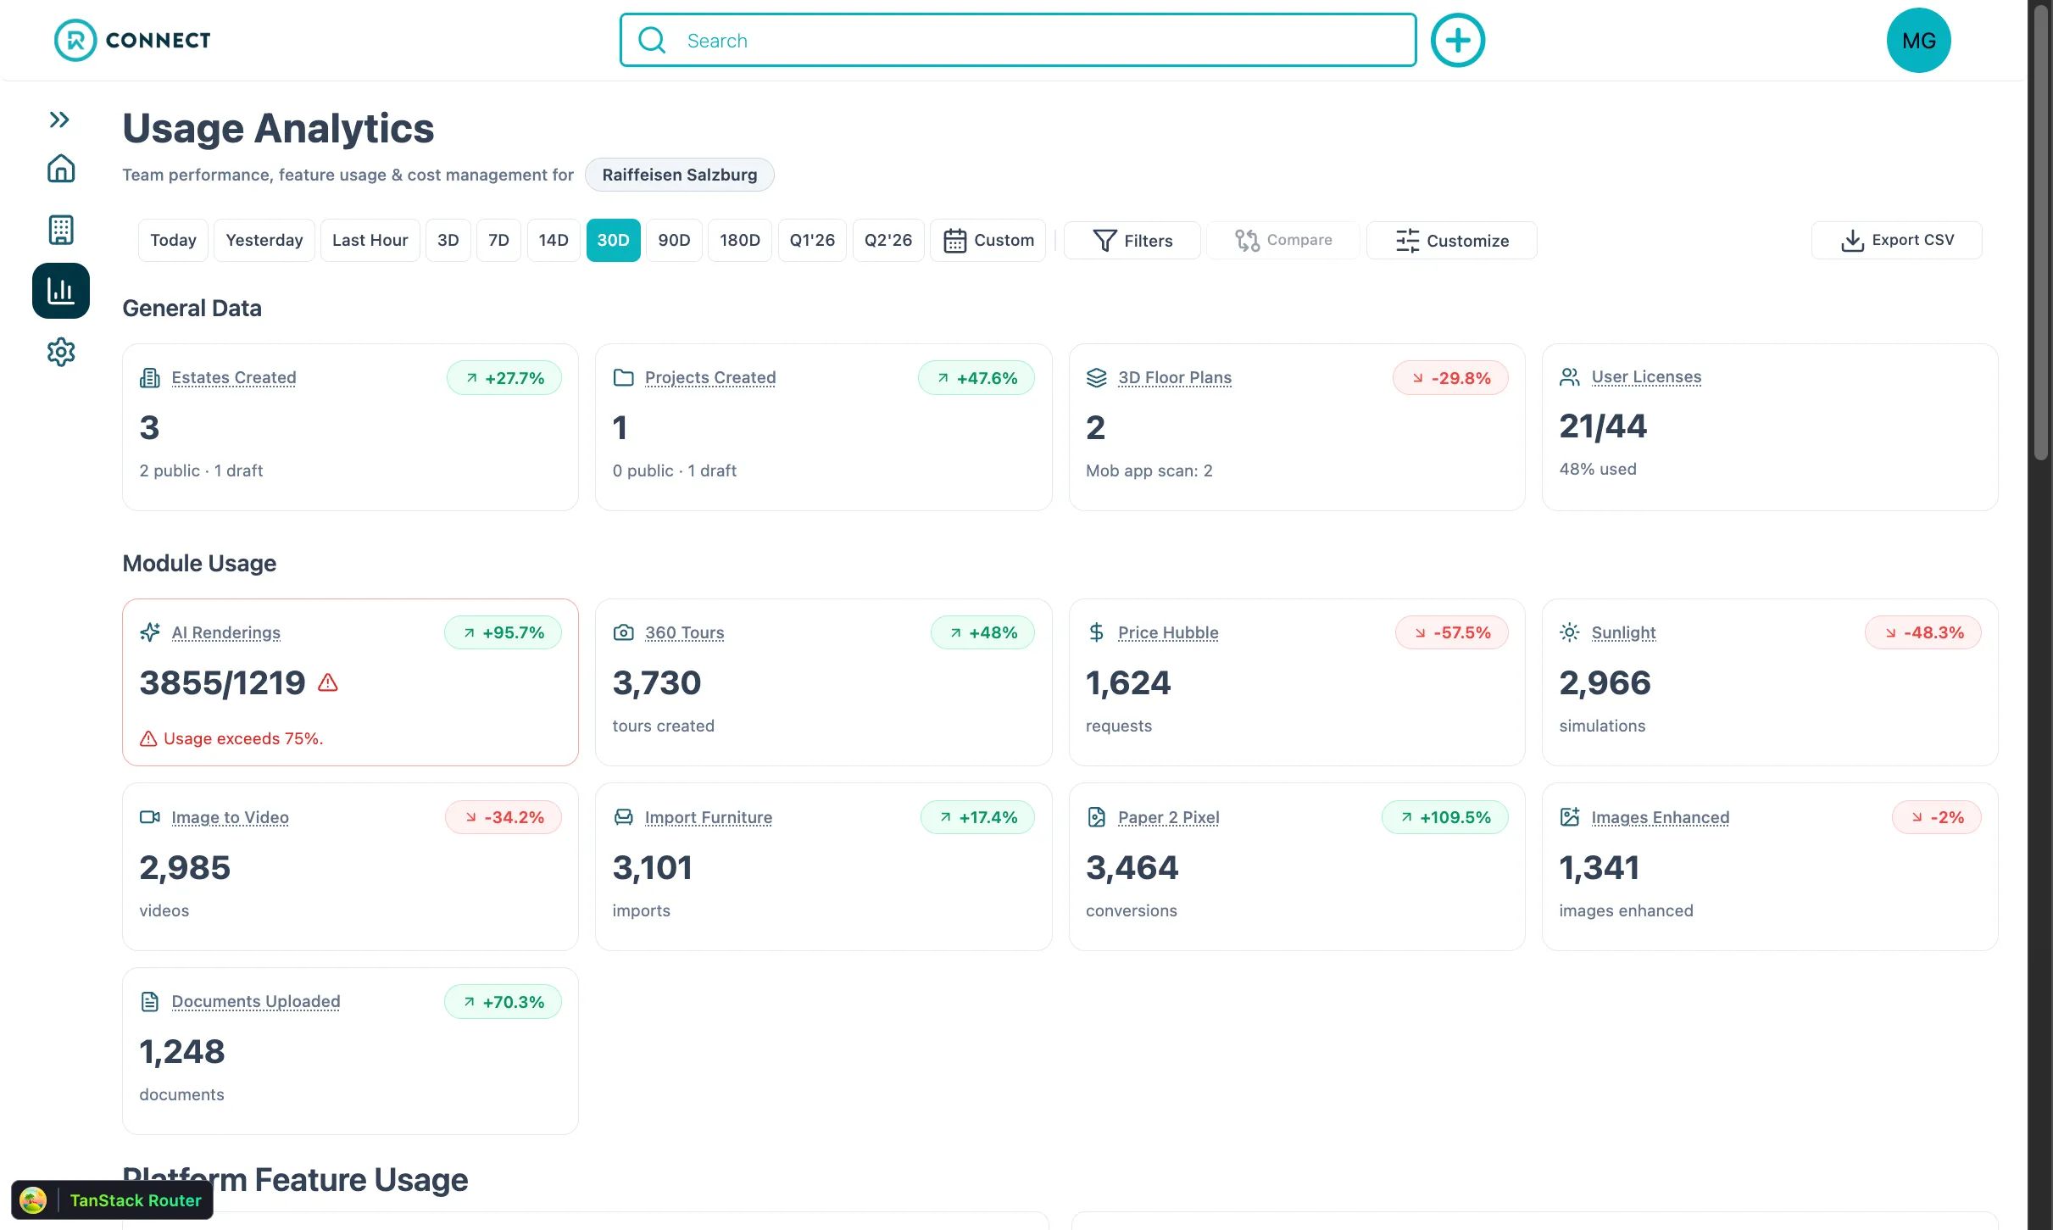This screenshot has width=2053, height=1230.
Task: Open the MG user avatar menu
Action: tap(1918, 40)
